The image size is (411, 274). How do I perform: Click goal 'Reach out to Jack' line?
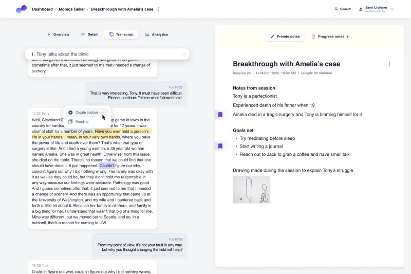click(294, 154)
